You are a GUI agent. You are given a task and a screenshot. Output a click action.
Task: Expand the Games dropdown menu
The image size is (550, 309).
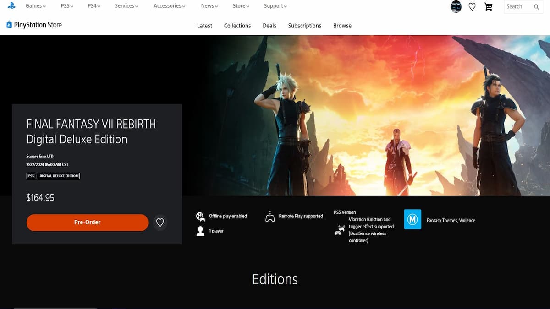[x=36, y=6]
